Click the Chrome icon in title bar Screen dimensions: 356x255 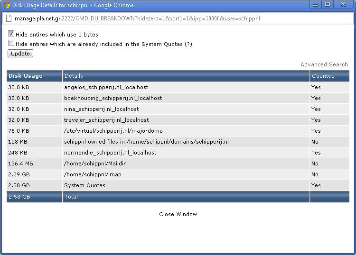[x=7, y=5]
